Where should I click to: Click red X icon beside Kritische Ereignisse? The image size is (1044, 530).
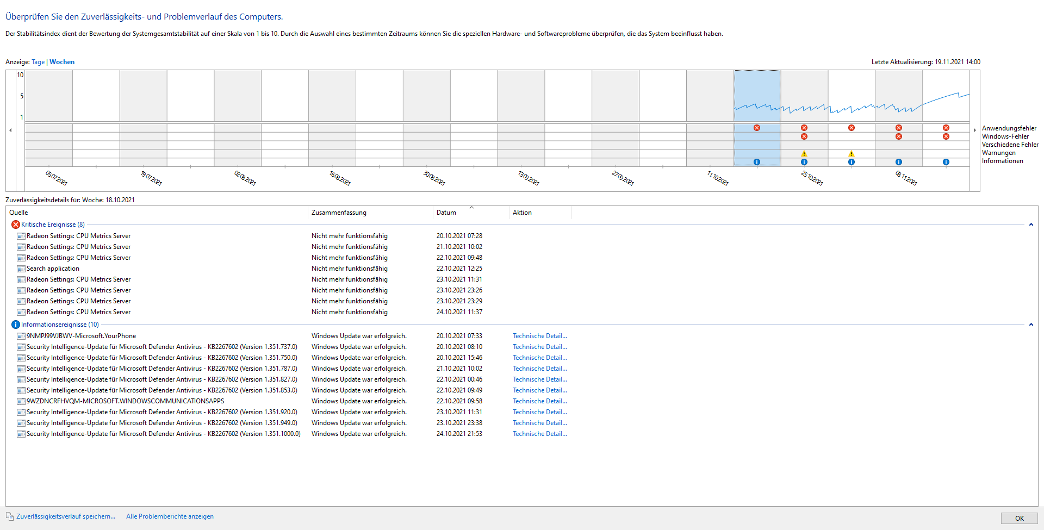click(x=16, y=225)
